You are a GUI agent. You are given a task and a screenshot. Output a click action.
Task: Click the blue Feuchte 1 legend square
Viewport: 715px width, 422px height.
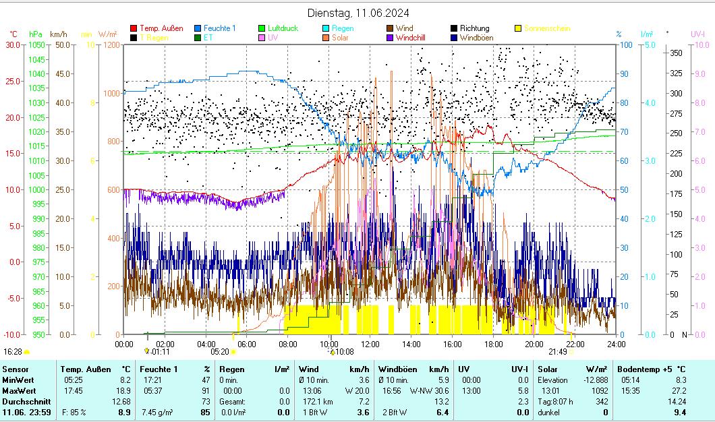(x=198, y=29)
